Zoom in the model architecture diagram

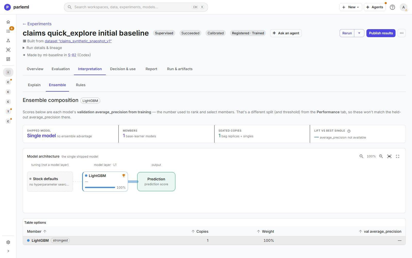point(381,156)
